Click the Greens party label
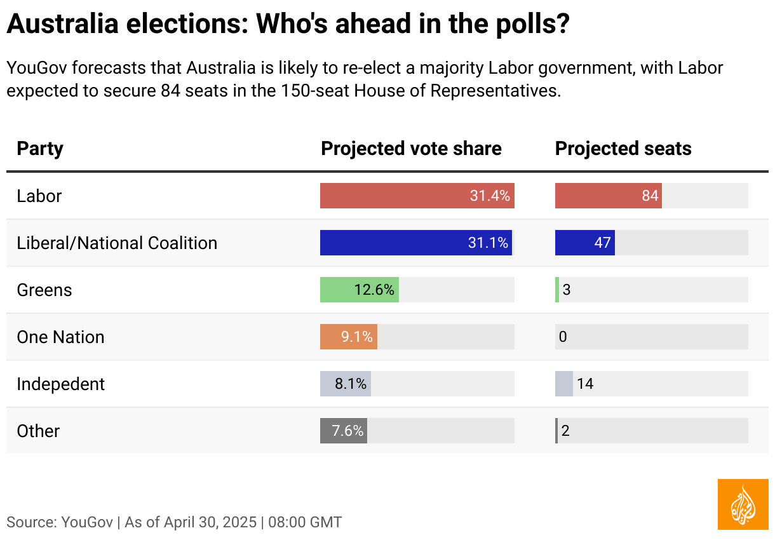775x540 pixels. (x=44, y=290)
